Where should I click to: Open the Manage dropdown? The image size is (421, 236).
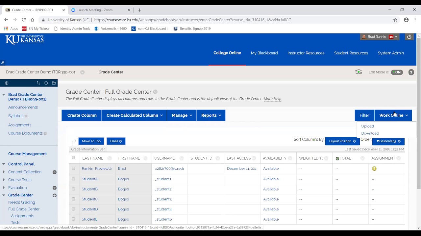(182, 115)
